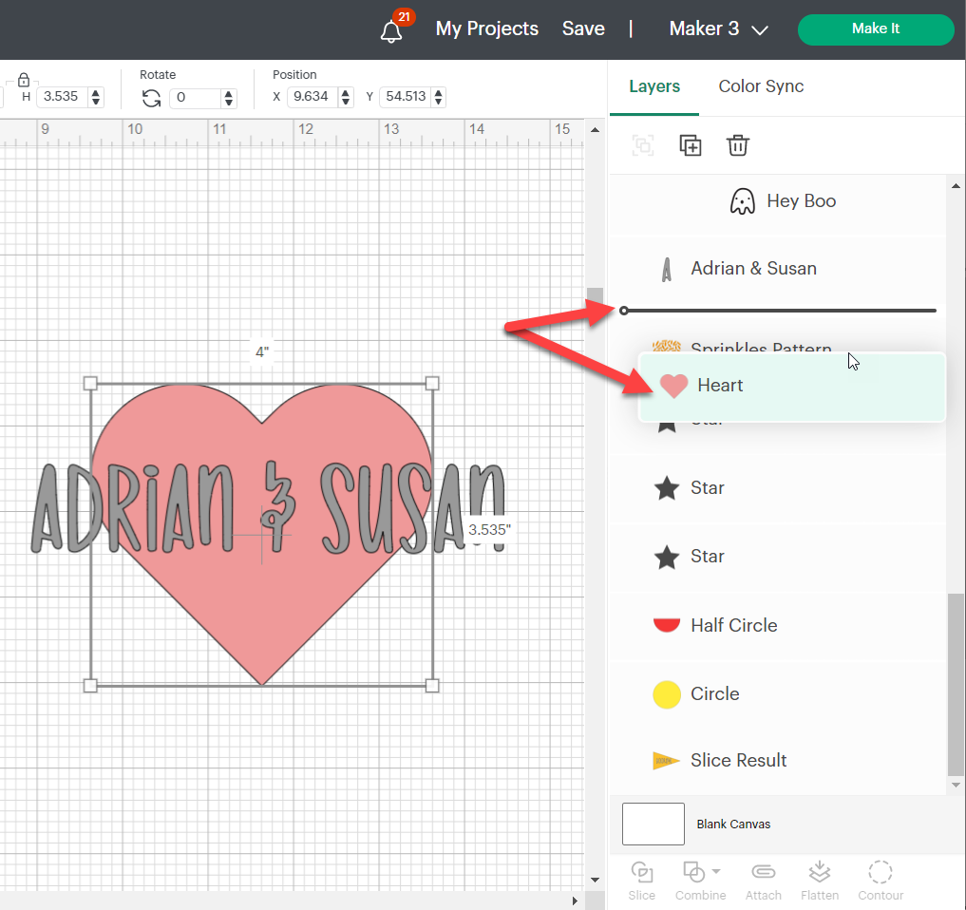Image resolution: width=966 pixels, height=910 pixels.
Task: Click the Group layers icon
Action: point(643,145)
